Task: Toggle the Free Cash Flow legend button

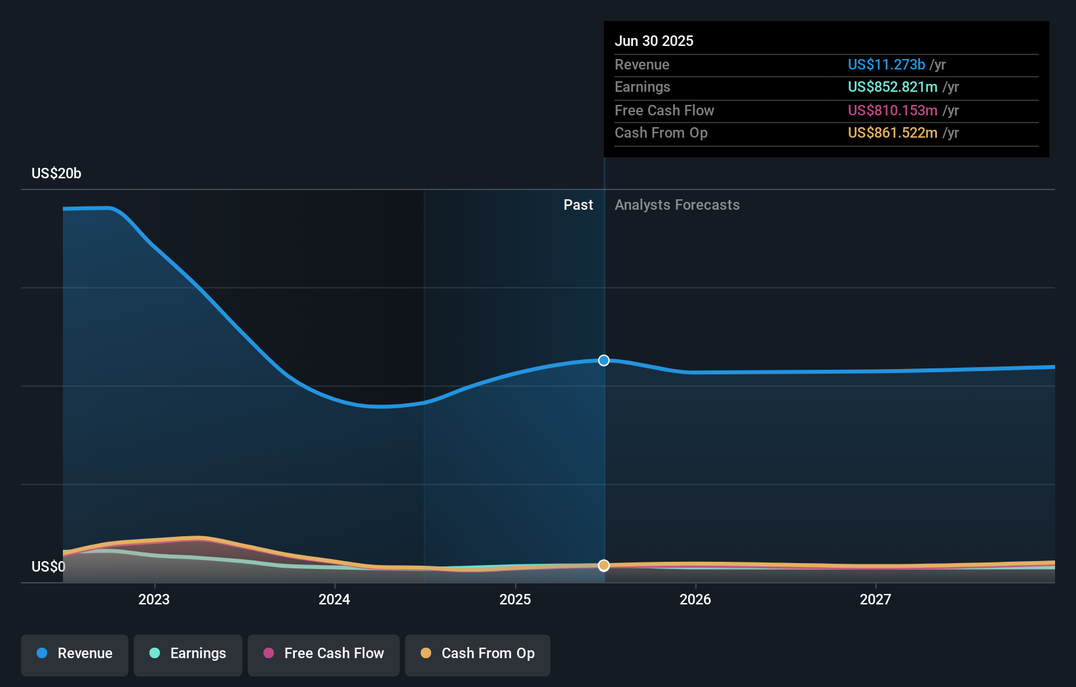Action: click(x=324, y=655)
